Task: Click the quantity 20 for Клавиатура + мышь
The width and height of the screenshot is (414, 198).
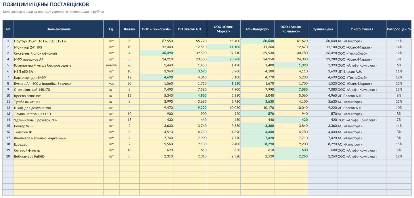Action: 129,65
